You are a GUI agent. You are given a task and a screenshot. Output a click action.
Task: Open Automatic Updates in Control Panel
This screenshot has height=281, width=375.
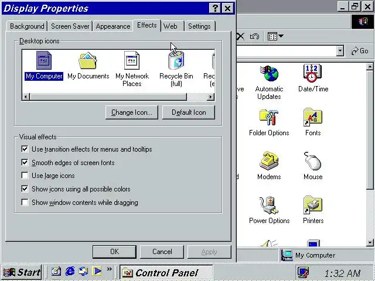[x=269, y=83]
